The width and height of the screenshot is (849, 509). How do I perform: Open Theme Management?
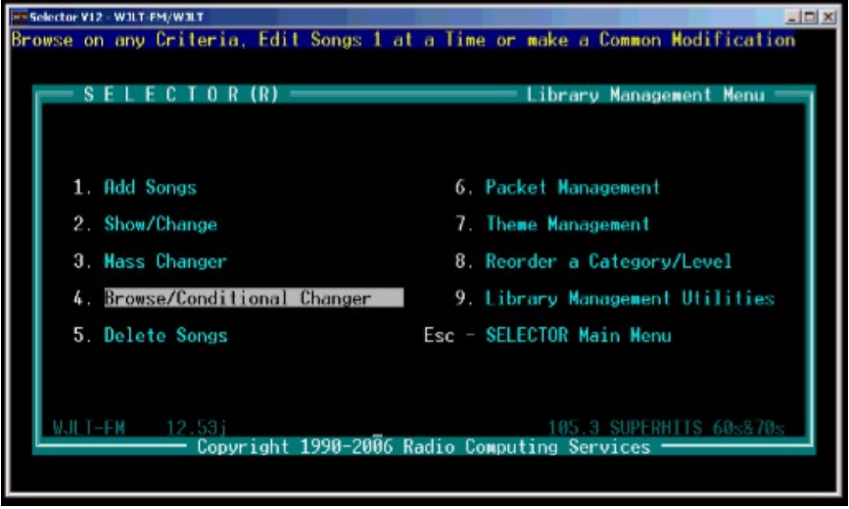[x=567, y=225]
